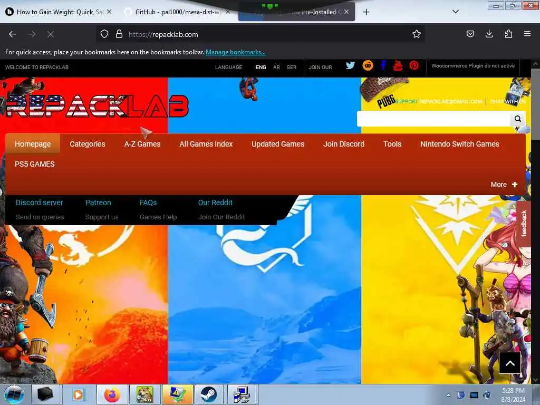Open the Tools menu item
540x405 pixels.
pos(392,144)
